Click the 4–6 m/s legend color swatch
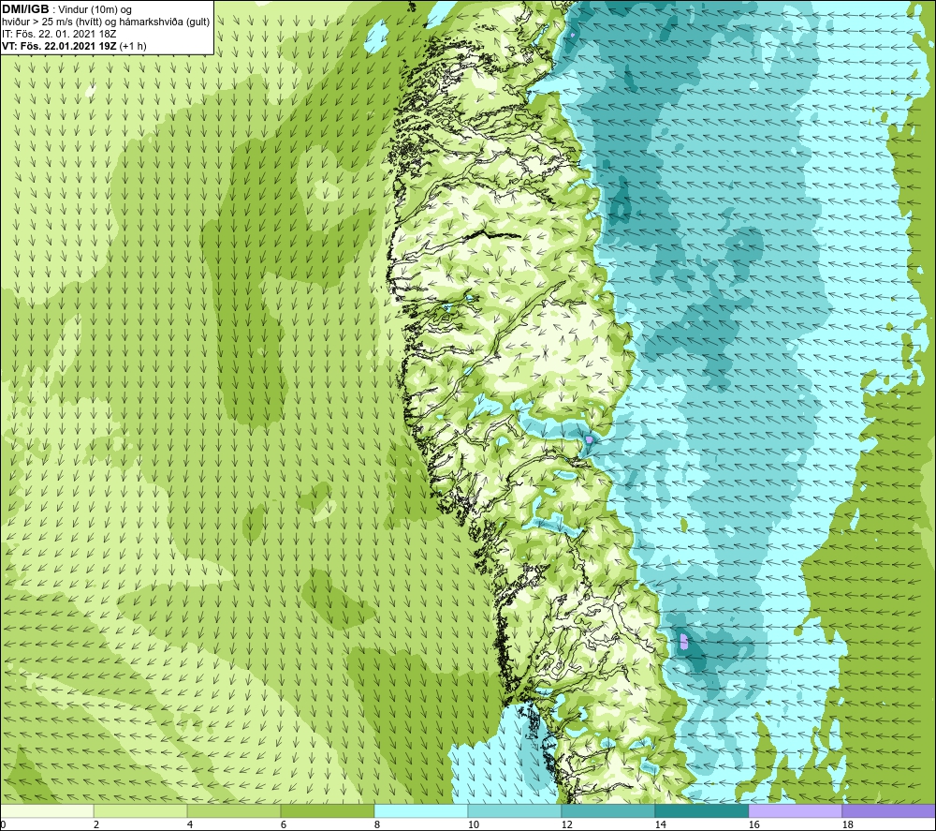The width and height of the screenshot is (936, 831). pyautogui.click(x=234, y=810)
